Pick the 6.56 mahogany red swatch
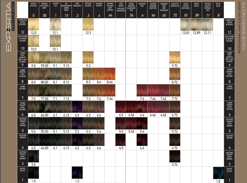 (x=131, y=107)
